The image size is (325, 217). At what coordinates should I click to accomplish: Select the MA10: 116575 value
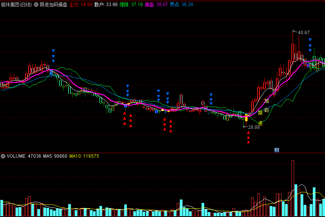pyautogui.click(x=84, y=156)
